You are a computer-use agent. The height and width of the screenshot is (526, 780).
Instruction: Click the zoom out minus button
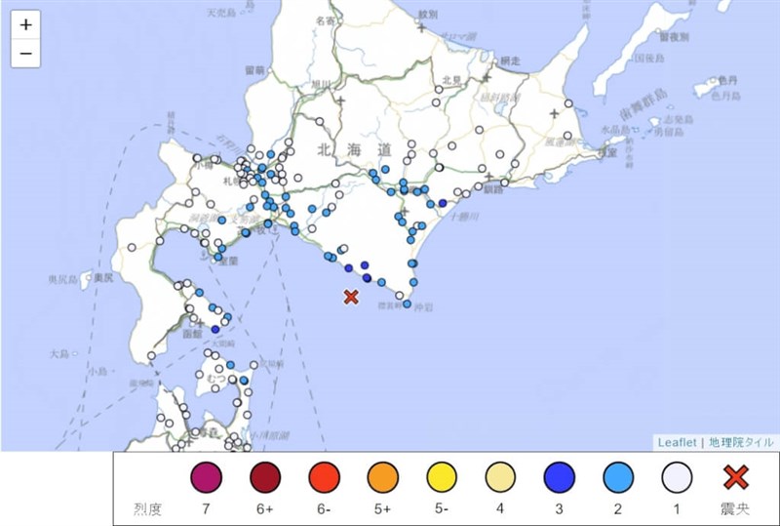(25, 53)
